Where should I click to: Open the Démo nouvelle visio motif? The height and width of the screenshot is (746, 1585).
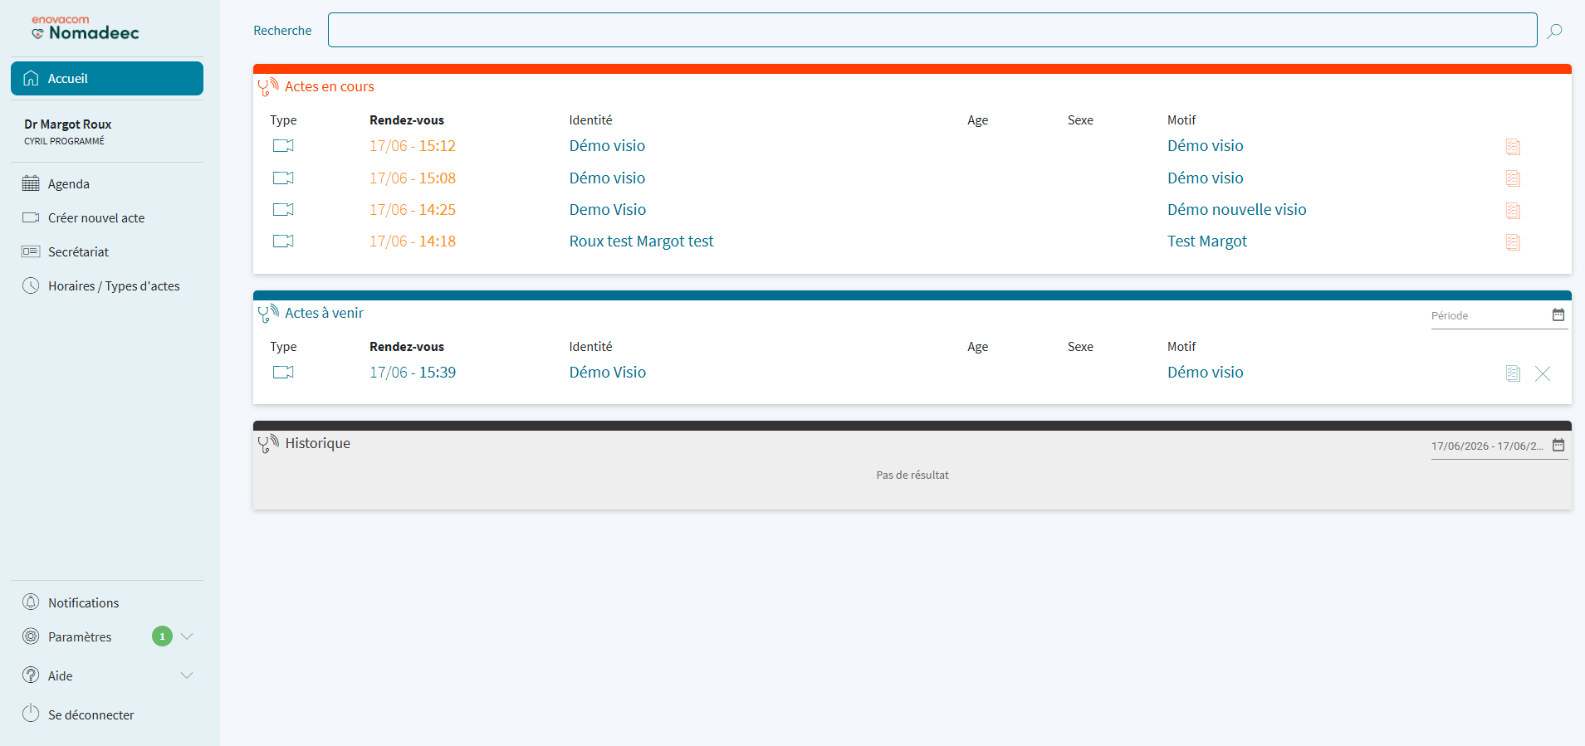coord(1236,210)
